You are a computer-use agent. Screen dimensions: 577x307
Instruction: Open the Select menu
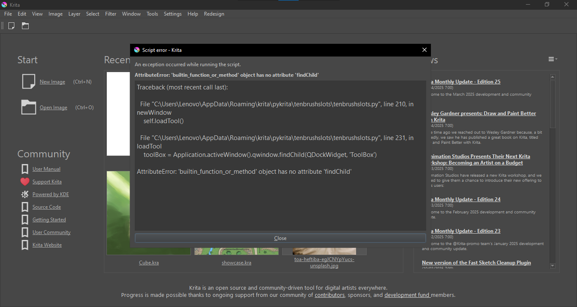[93, 14]
